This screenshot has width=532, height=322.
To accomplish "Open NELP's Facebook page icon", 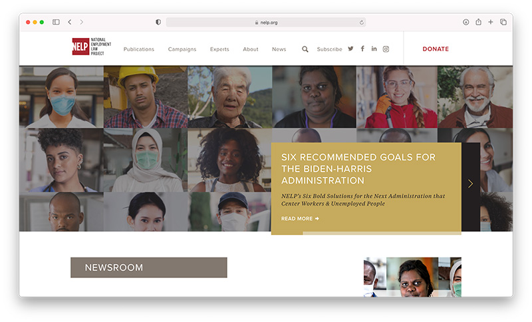I will (362, 49).
